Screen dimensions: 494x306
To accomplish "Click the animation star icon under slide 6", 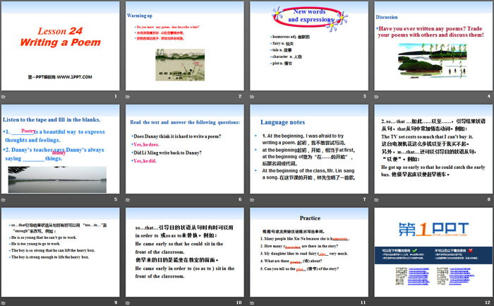I will pyautogui.click(x=128, y=200).
